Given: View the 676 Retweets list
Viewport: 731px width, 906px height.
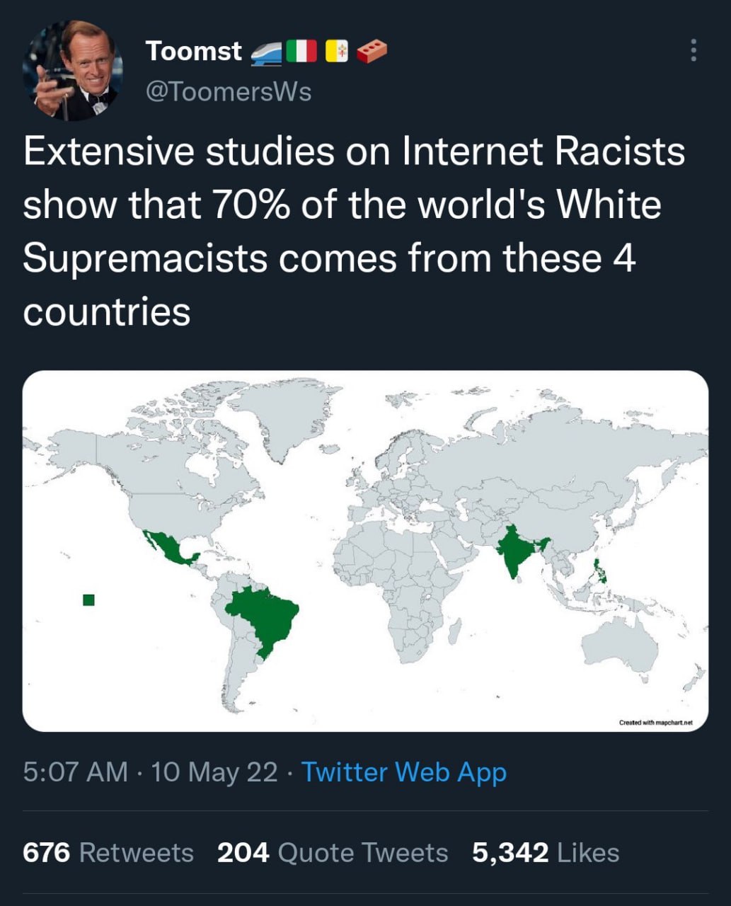Looking at the screenshot, I should coord(108,853).
